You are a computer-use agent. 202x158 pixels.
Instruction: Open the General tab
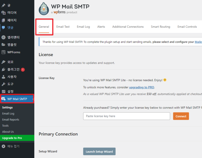pyautogui.click(x=44, y=27)
